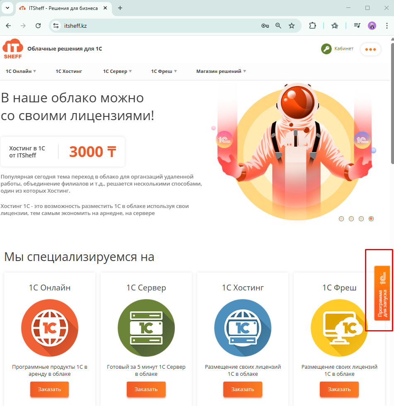Image resolution: width=394 pixels, height=406 pixels.
Task: Select the first slider dot indicator
Action: [341, 219]
